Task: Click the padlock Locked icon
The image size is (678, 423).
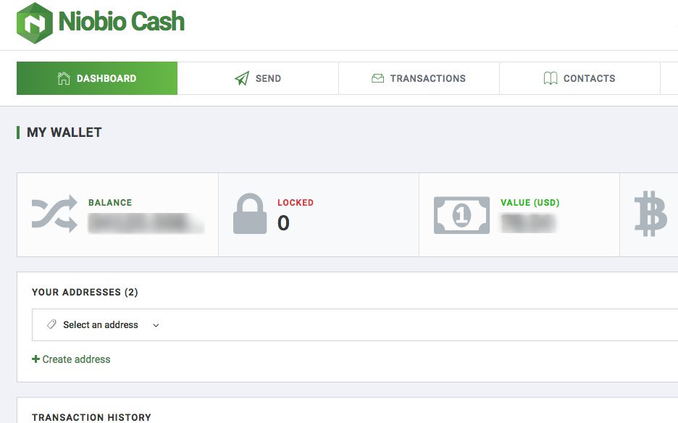Action: 250,214
